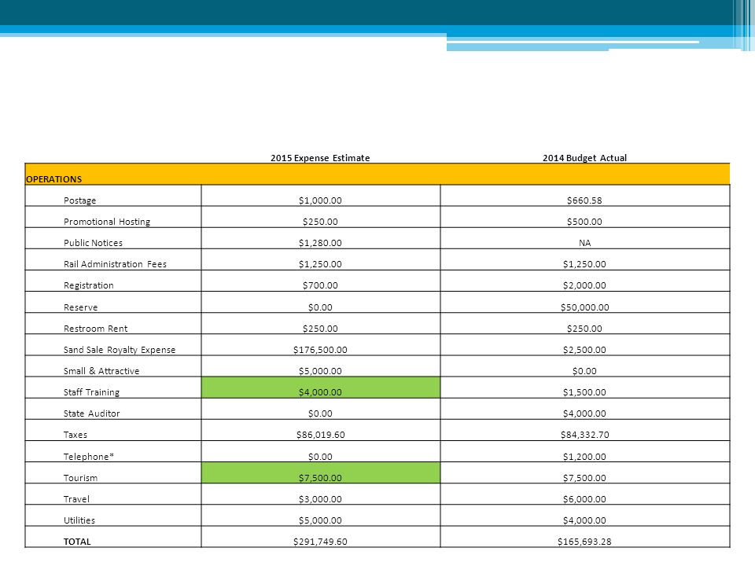Click Telephone 2015 estimate $0.00
This screenshot has width=755, height=566.
tap(320, 456)
